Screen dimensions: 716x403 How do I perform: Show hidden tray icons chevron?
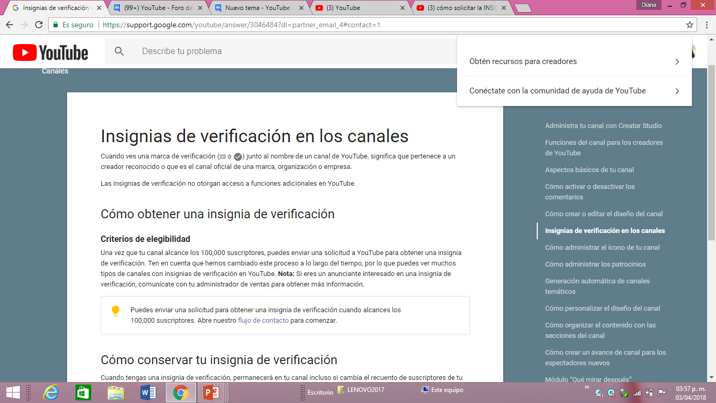[x=587, y=388]
